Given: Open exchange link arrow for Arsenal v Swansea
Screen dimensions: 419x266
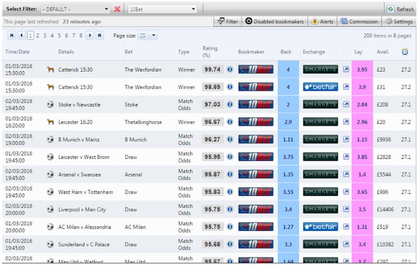Looking at the screenshot, I should click(346, 175).
